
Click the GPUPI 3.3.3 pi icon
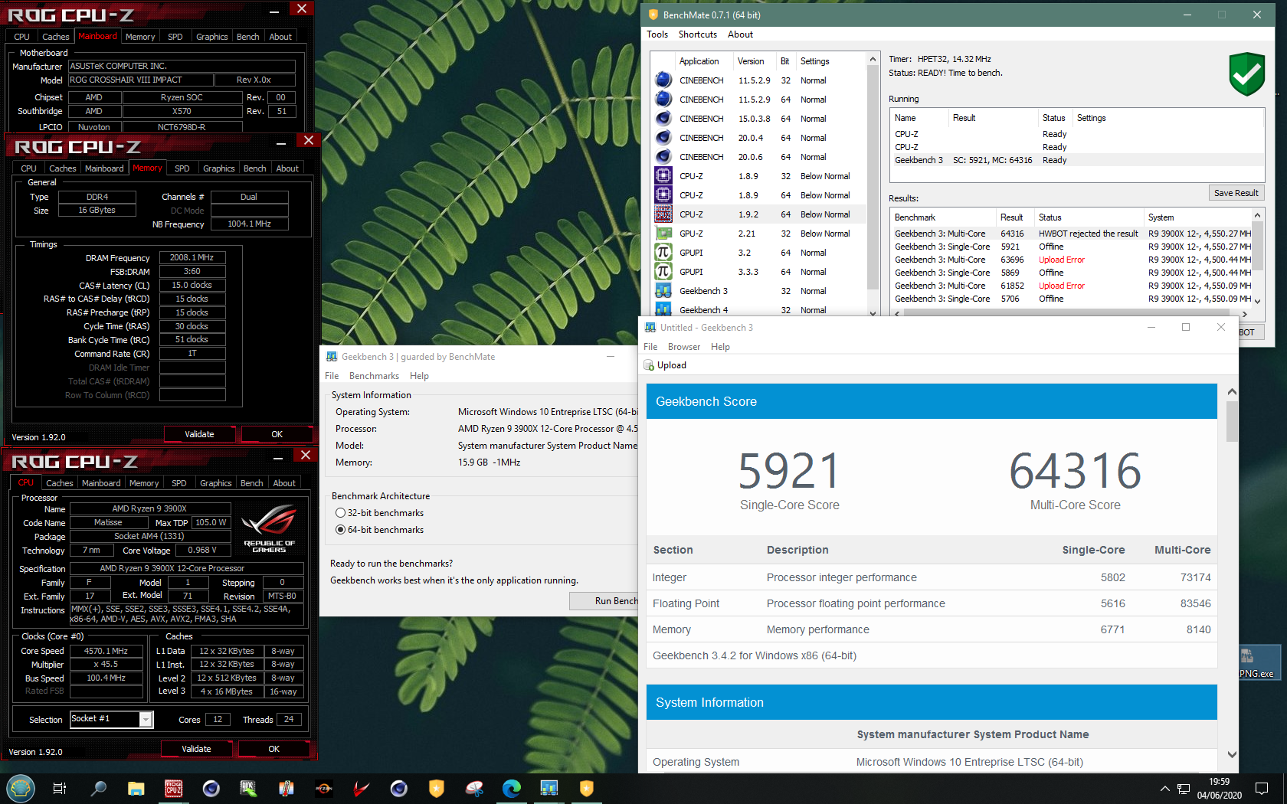tap(663, 271)
